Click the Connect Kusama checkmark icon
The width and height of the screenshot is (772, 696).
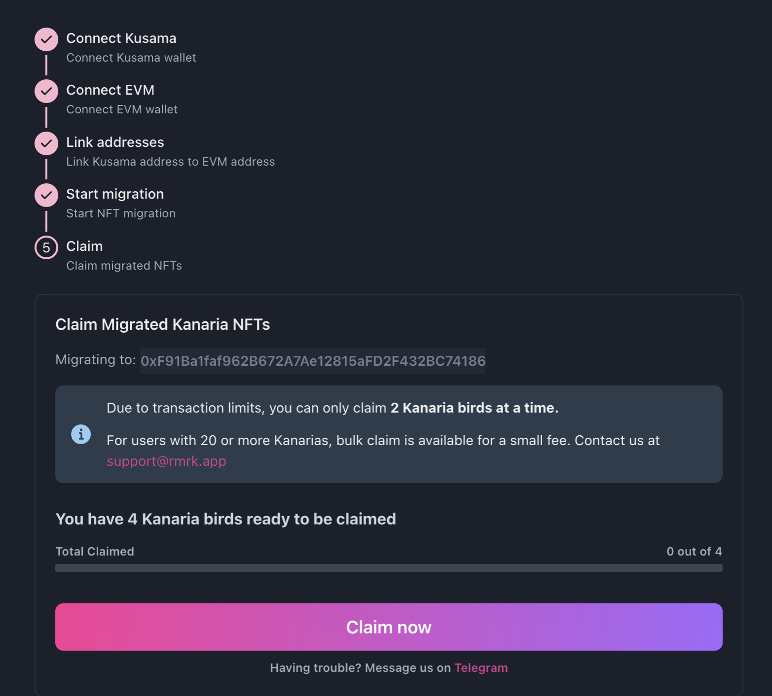click(46, 39)
